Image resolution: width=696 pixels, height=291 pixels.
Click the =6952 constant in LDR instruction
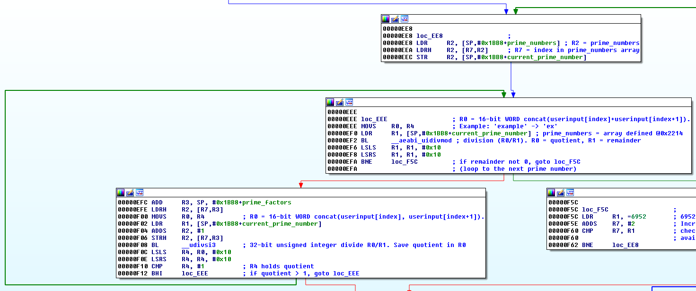tap(636, 217)
